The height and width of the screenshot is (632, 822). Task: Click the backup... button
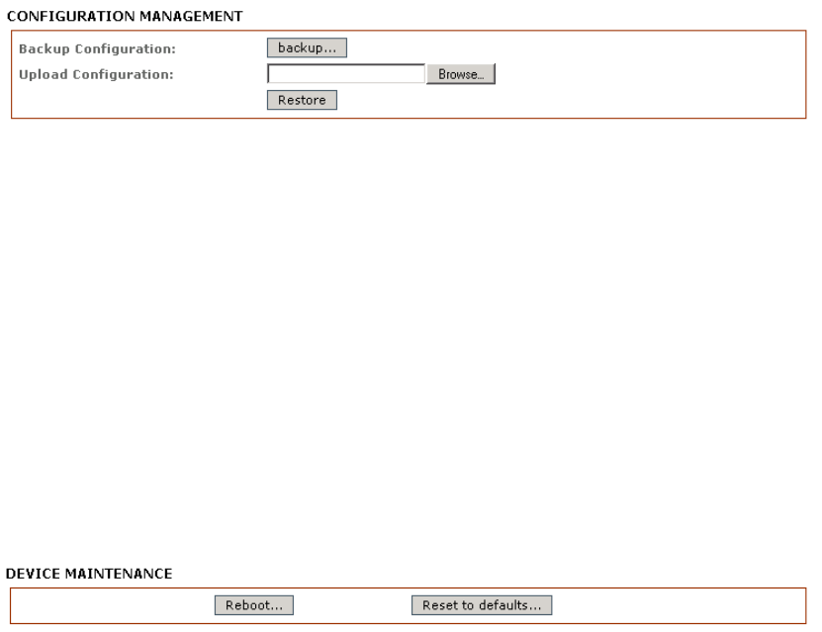tap(307, 47)
